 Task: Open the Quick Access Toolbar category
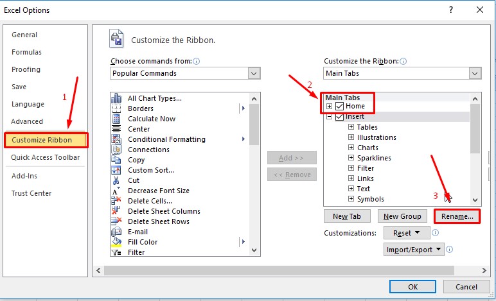coord(45,157)
